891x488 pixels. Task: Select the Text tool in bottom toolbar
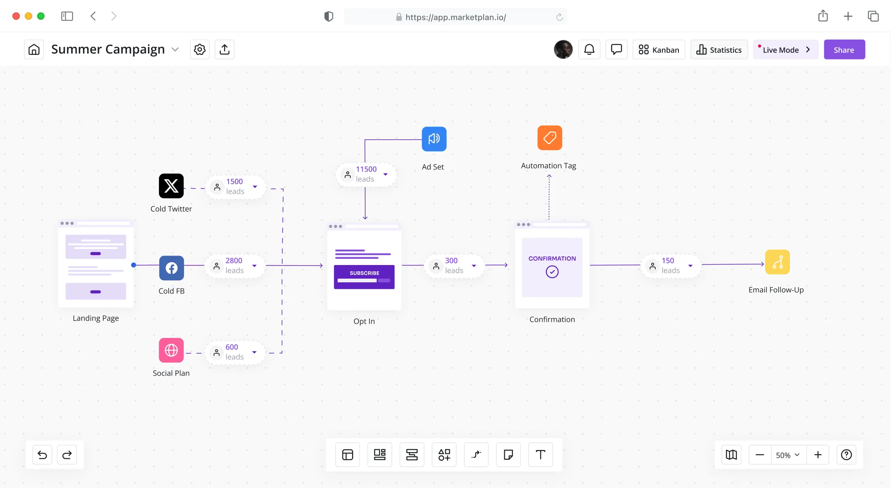pos(540,455)
